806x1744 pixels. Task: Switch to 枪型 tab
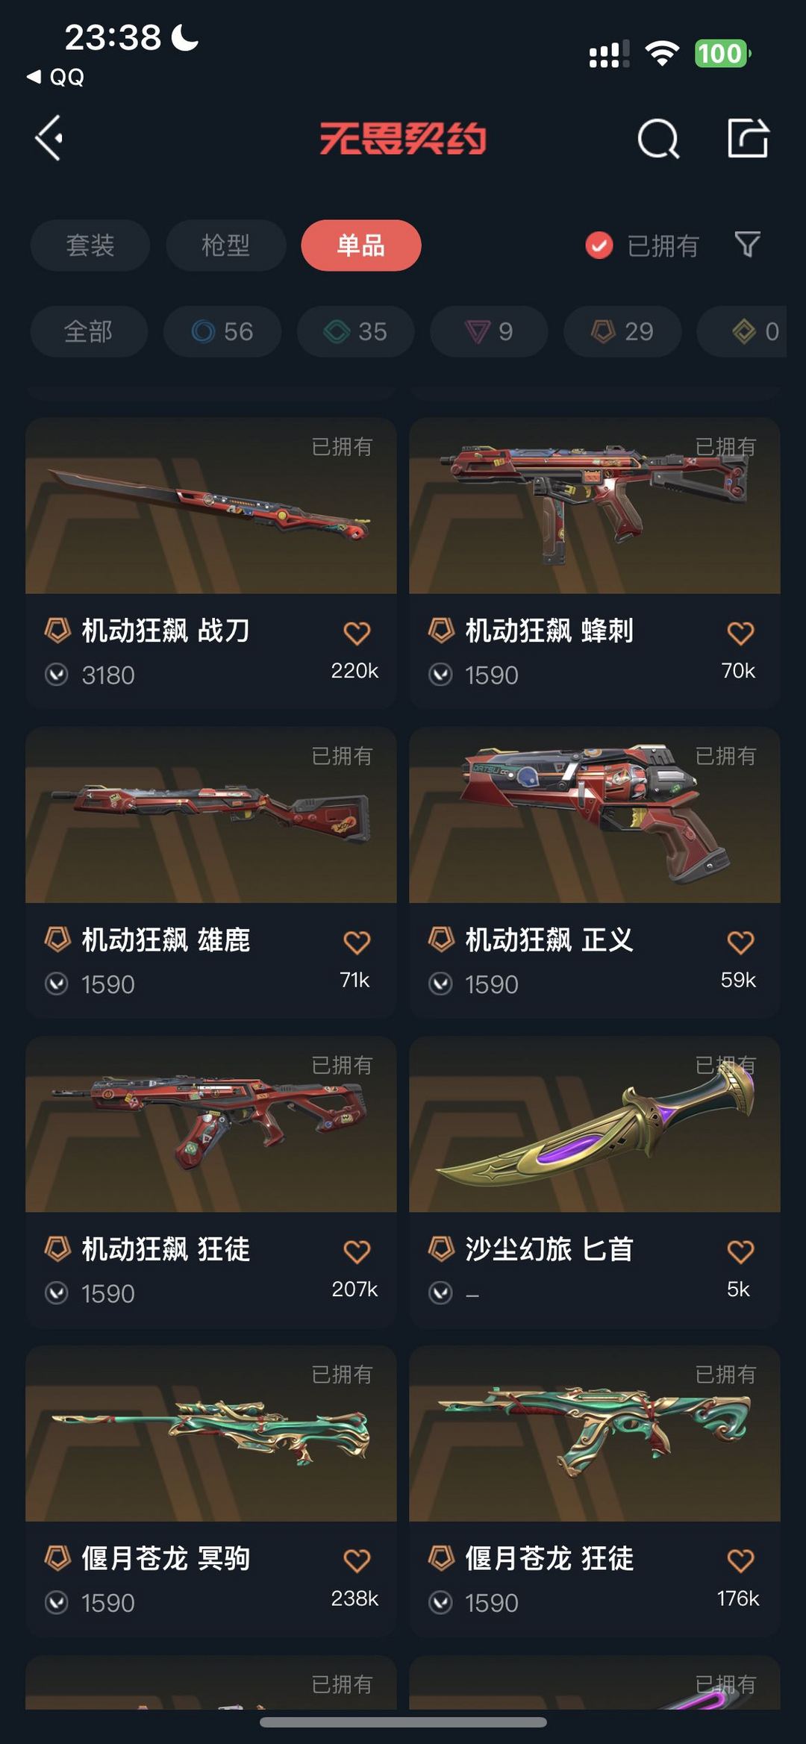(x=225, y=245)
